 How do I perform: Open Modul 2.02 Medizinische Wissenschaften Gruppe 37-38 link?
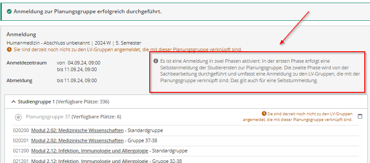pyautogui.click(x=77, y=141)
